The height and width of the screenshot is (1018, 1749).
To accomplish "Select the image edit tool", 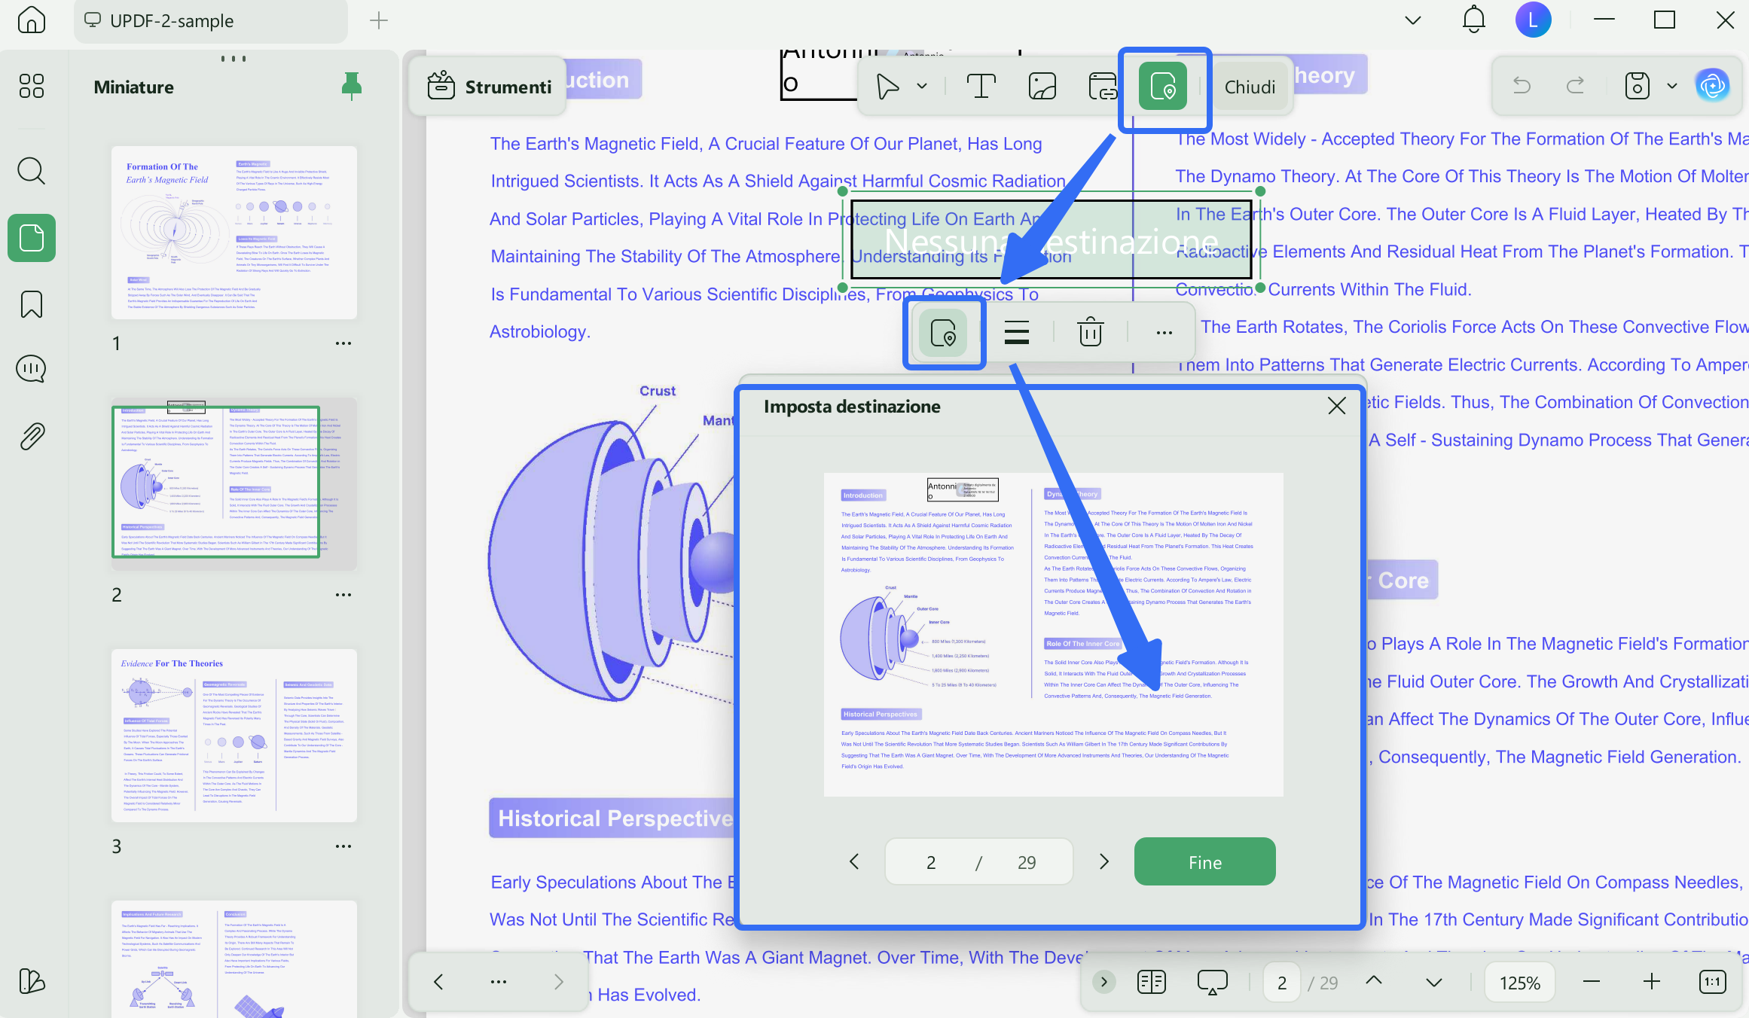I will (x=1042, y=87).
